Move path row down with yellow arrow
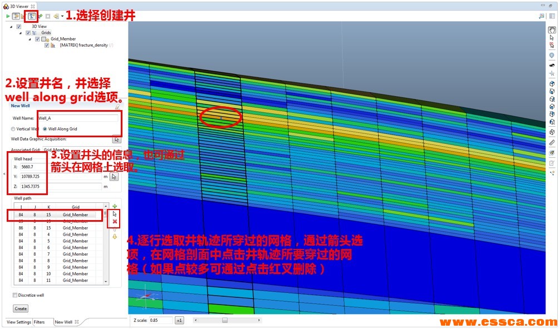 pos(115,236)
